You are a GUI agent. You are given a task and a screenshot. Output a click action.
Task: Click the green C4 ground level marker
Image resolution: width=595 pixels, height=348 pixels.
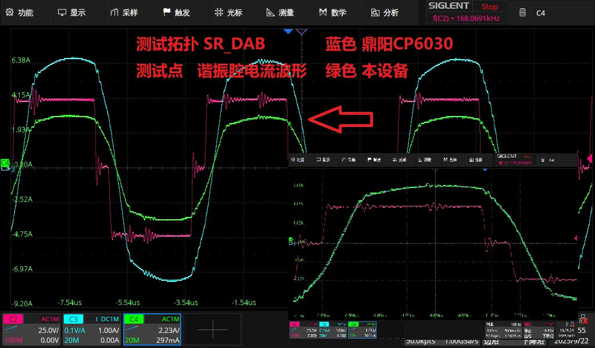[x=5, y=163]
